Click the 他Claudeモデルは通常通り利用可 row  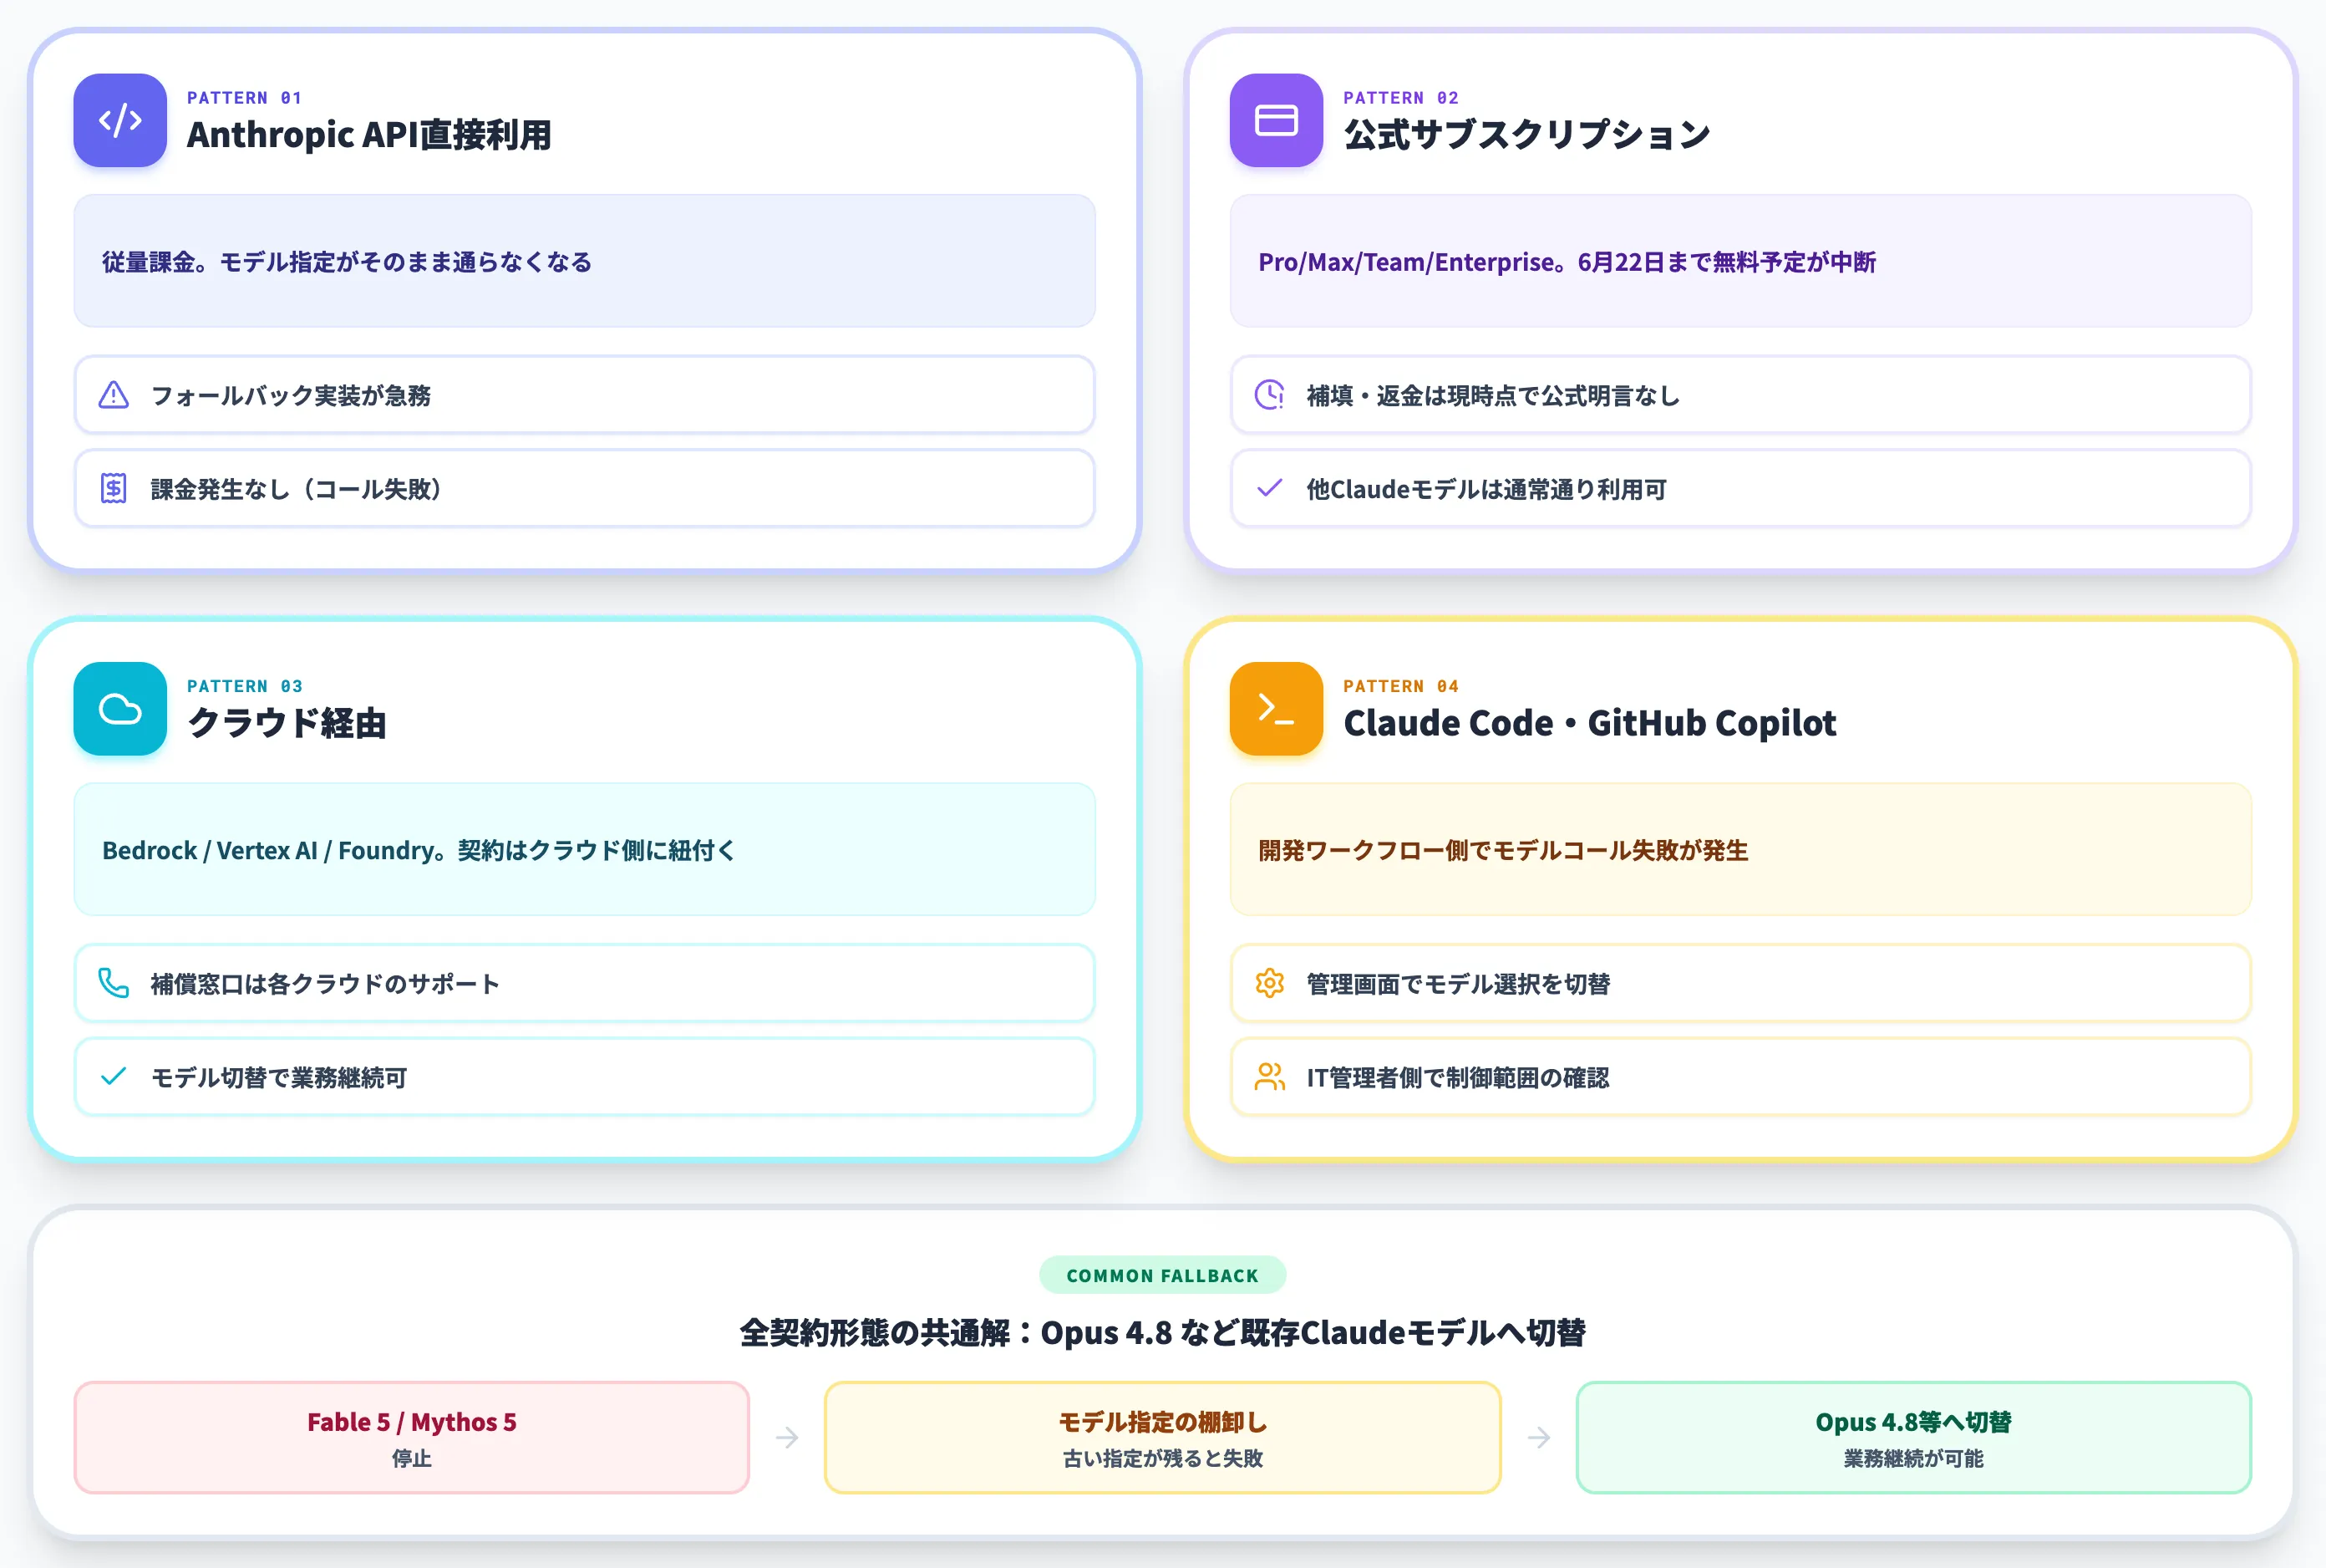click(x=1740, y=489)
